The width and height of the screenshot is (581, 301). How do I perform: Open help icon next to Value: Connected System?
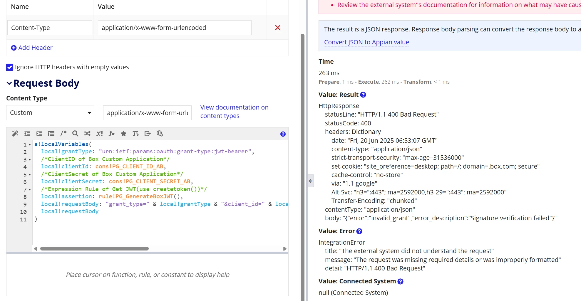pyautogui.click(x=400, y=282)
